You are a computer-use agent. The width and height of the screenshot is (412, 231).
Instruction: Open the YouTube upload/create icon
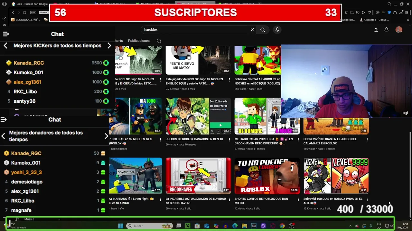click(x=376, y=30)
